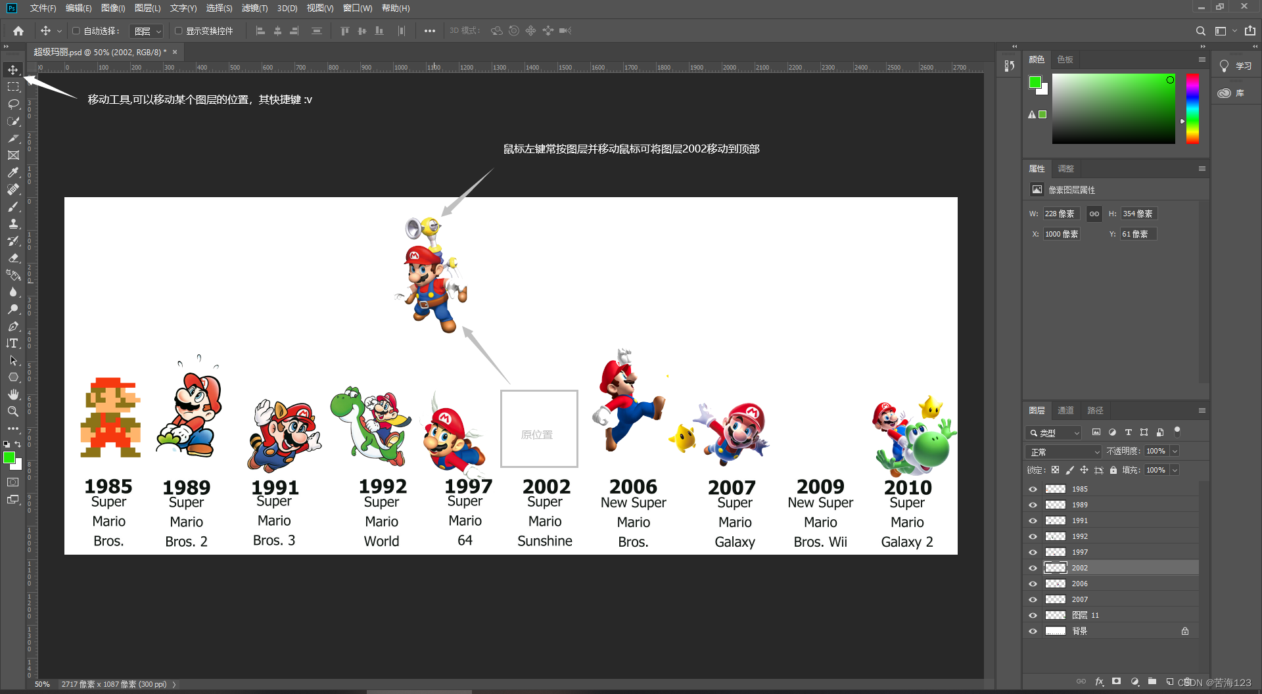The height and width of the screenshot is (694, 1262).
Task: Open the History panel icon
Action: point(1010,66)
